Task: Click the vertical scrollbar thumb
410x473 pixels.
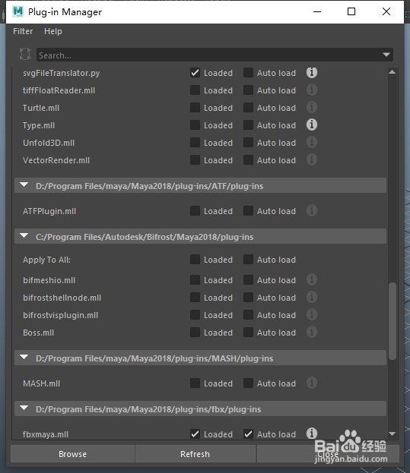Action: click(x=393, y=321)
